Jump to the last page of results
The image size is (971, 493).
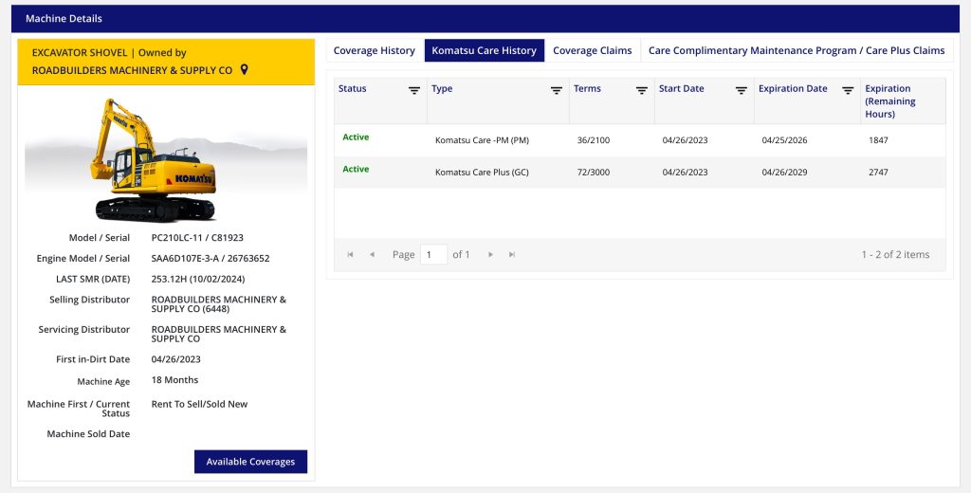click(x=512, y=254)
